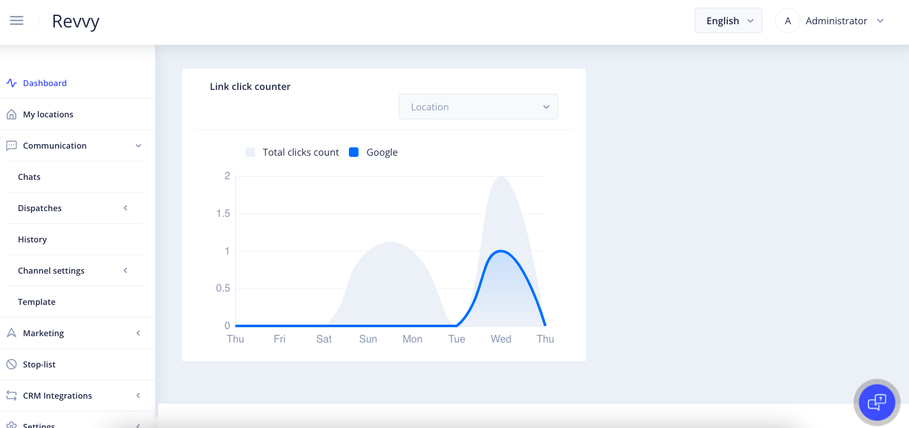
Task: Click the Marketing arrow icon
Action: pyautogui.click(x=11, y=333)
